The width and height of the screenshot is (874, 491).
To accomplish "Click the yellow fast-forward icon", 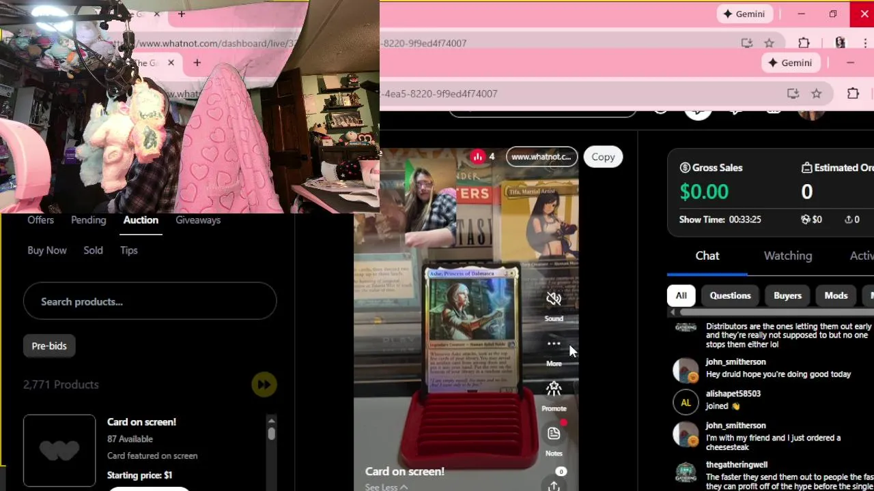I will point(264,385).
